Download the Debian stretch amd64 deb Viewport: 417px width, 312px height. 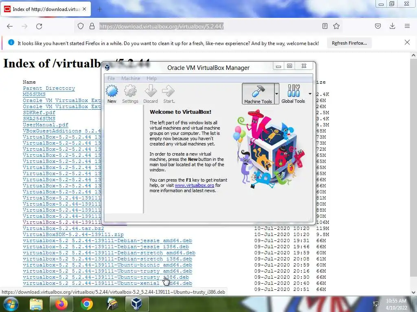109,253
